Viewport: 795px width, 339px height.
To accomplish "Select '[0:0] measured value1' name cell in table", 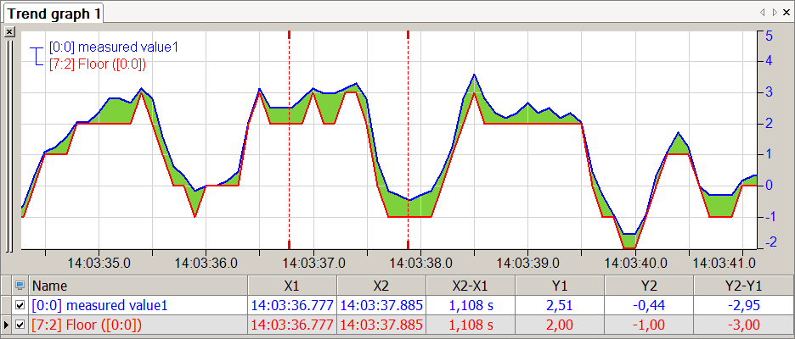I will 138,305.
